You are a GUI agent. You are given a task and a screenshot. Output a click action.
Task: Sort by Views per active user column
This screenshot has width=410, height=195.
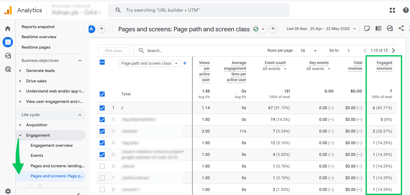tap(204, 71)
